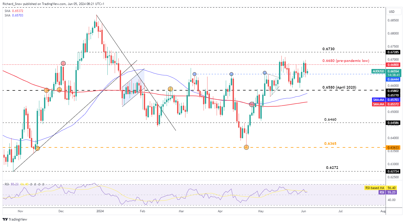
Task: Select the red SMA 0.65372 legend entry
Action: pyautogui.click(x=14, y=11)
